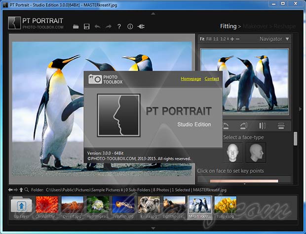Click the Photo Toolbox camera logo
The height and width of the screenshot is (234, 306).
95,79
